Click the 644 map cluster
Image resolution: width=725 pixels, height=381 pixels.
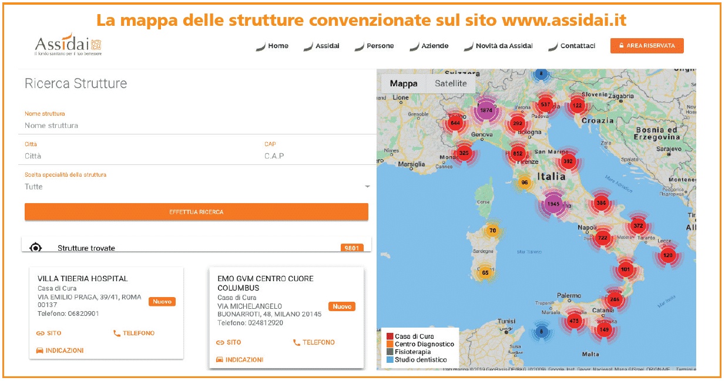[x=455, y=123]
